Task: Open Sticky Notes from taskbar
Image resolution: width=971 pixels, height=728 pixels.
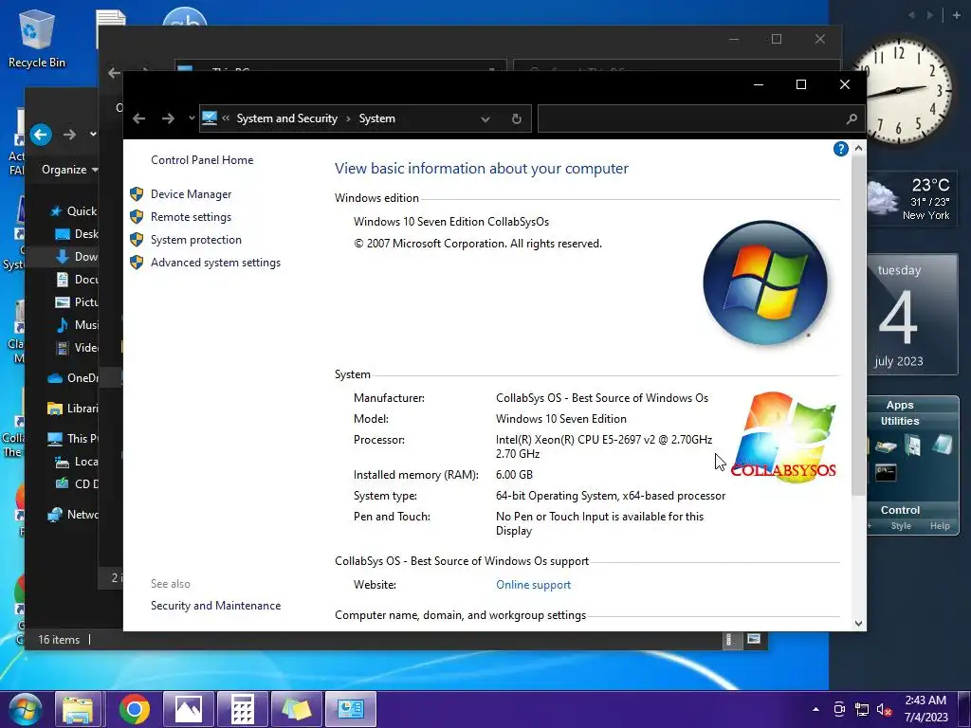Action: [296, 709]
